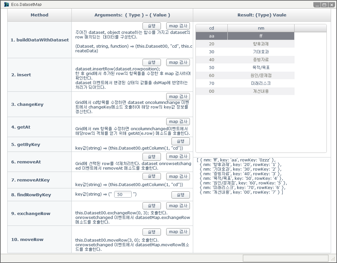Minimize the Eco.DatasetMap window
Viewport: 337px width, 263px height.
[x=317, y=5]
